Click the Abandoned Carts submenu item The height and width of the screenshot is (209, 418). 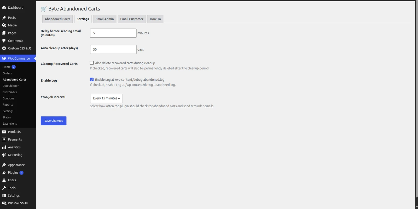coord(14,80)
